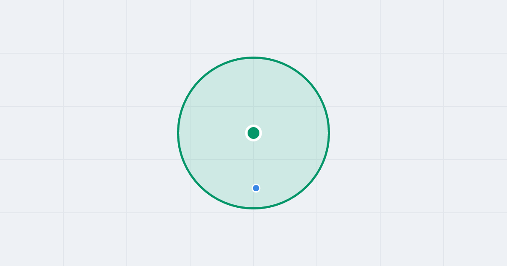Screen dimensions: 507x266
Task: Click the grid intersection directly above the circle
Action: click(x=253, y=53)
